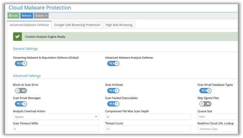Image resolution: width=243 pixels, height=138 pixels.
Task: Toggle the Scan Email Database Types switch
Action: [205, 91]
